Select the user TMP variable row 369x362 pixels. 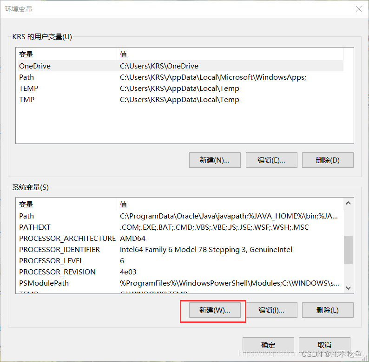click(x=180, y=99)
